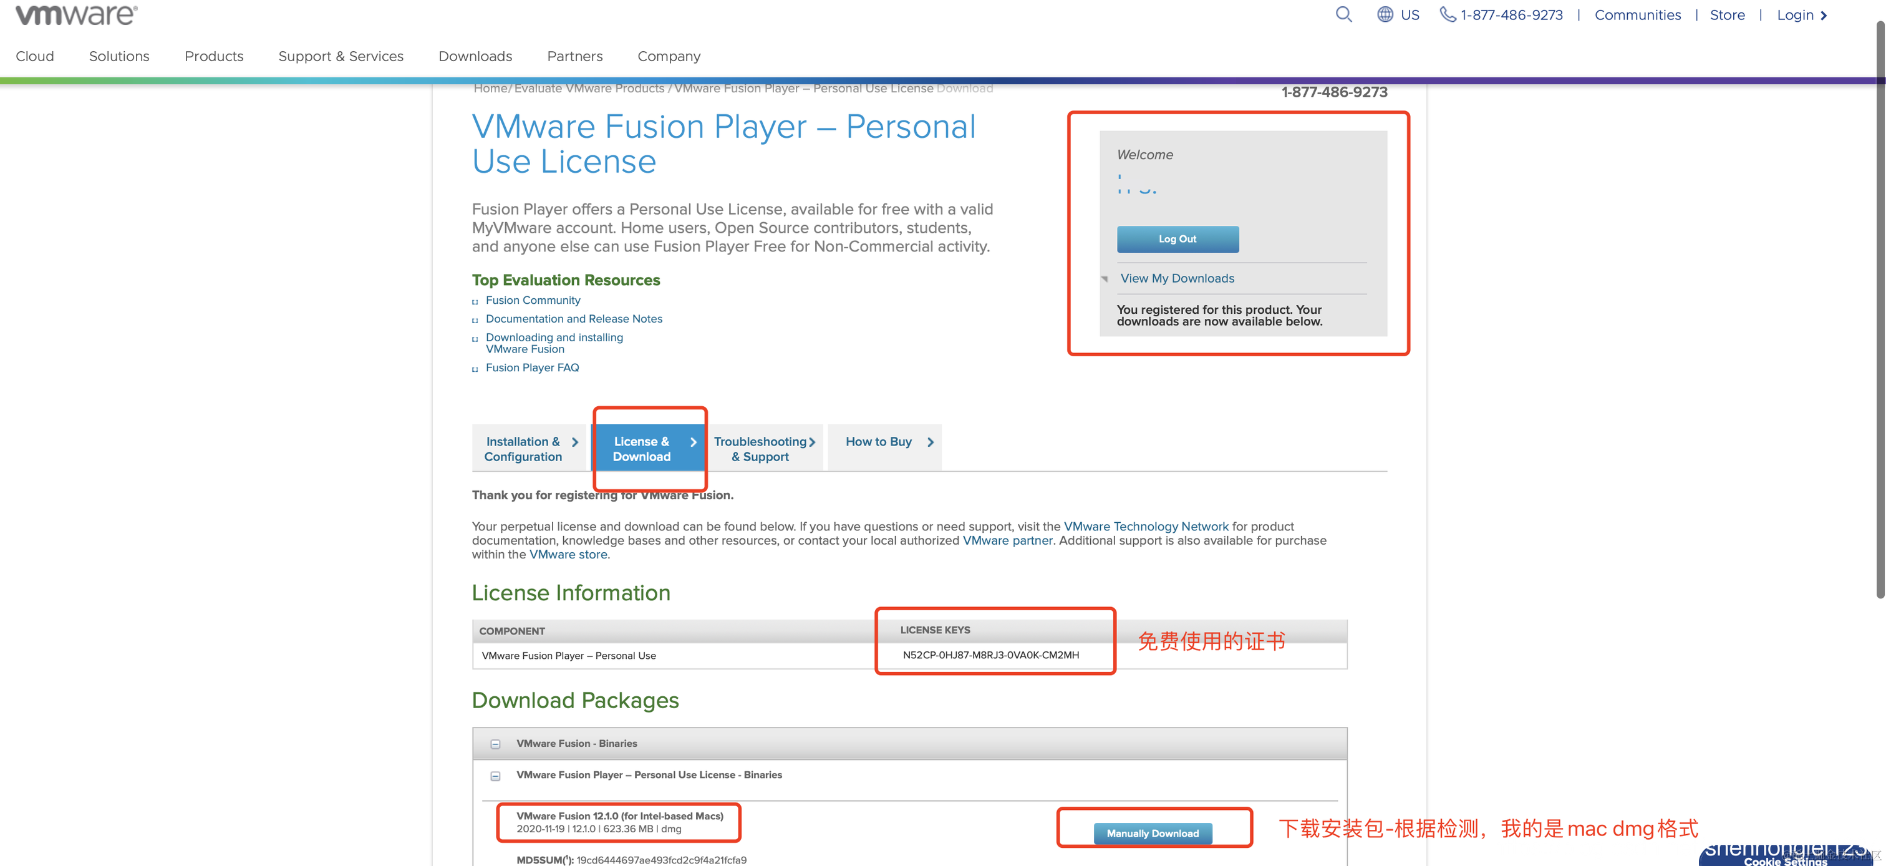The width and height of the screenshot is (1886, 866).
Task: Switch to Installation & Configuration tab
Action: point(531,449)
